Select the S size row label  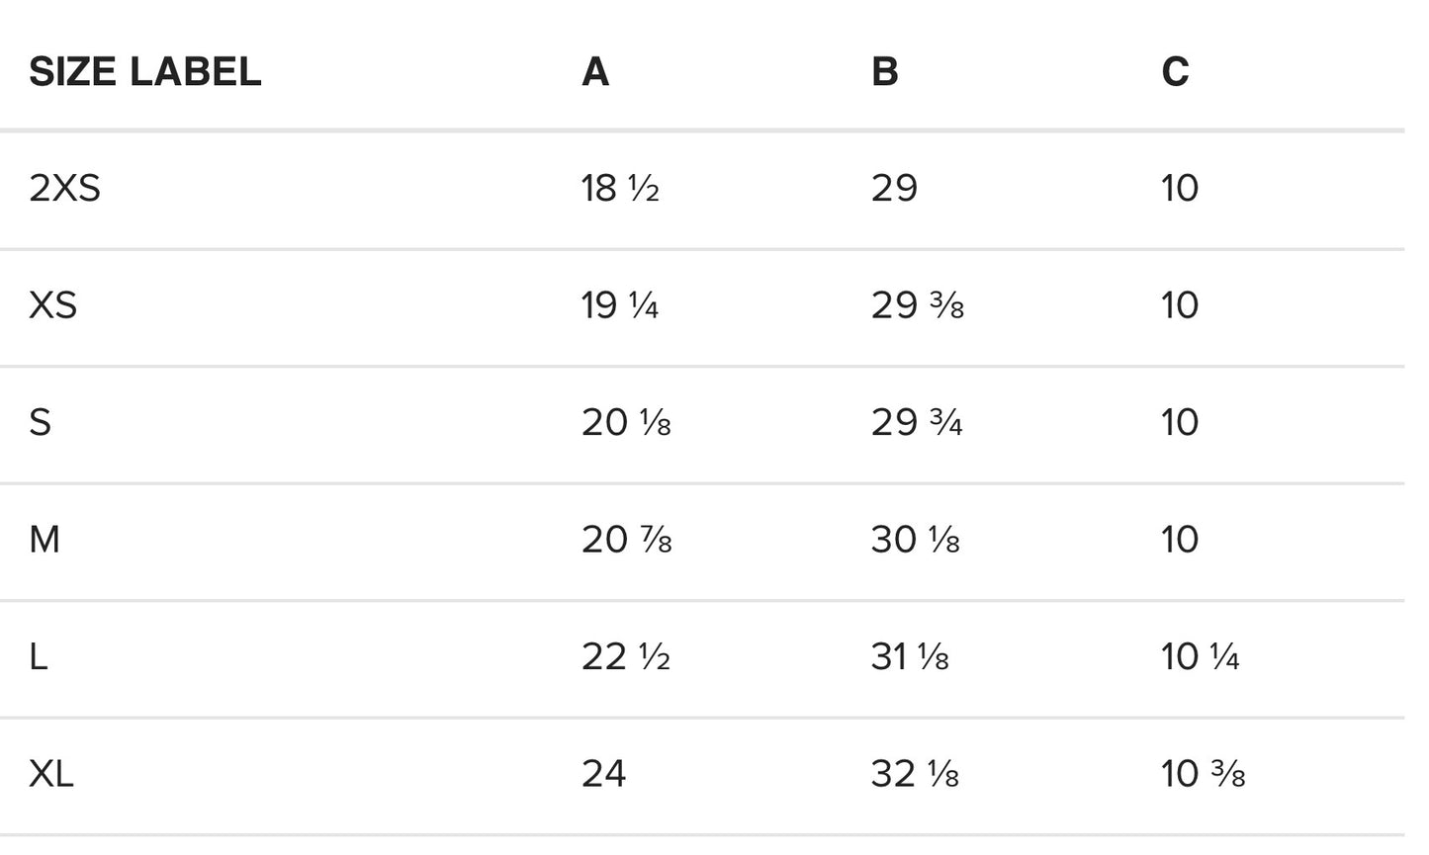pos(40,422)
